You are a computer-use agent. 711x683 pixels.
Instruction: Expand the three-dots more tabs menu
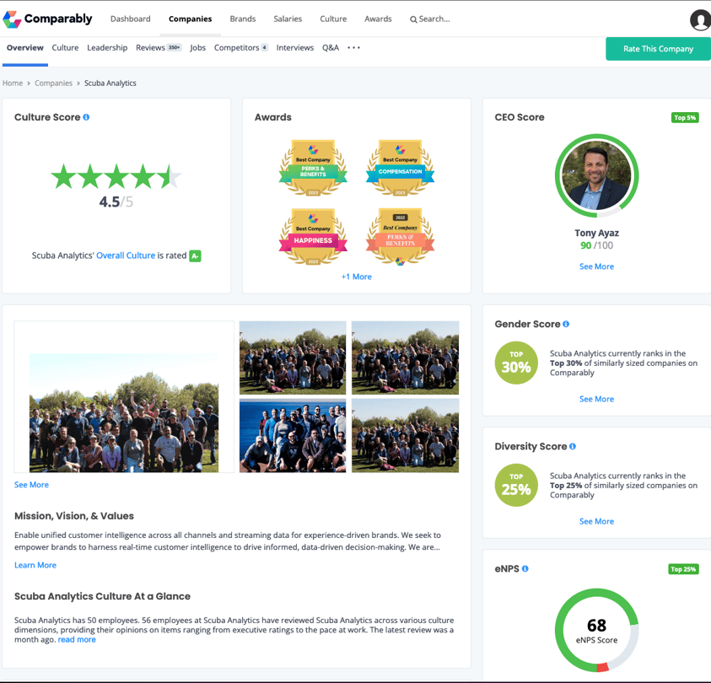tap(353, 48)
